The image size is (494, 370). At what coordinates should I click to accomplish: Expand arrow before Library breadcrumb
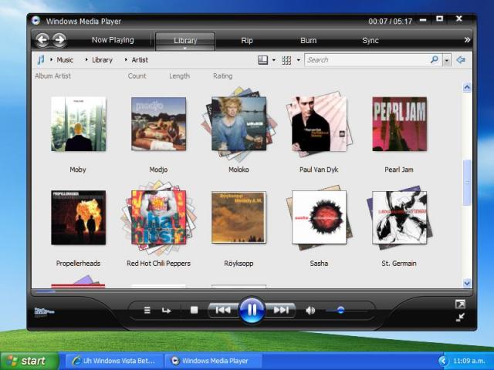(x=86, y=59)
